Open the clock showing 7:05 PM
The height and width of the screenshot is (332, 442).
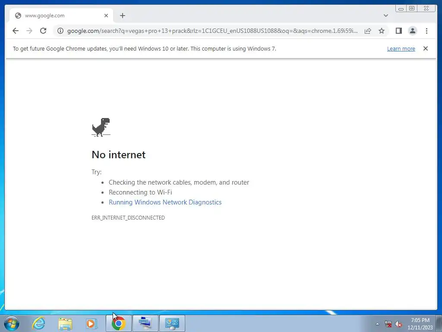coord(420,324)
